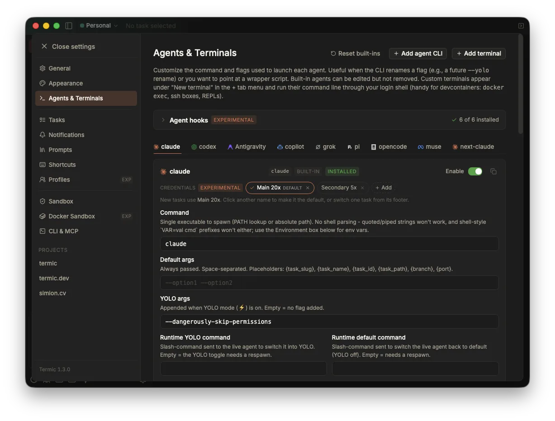The width and height of the screenshot is (555, 421).
Task: Open the termic.dev project
Action: [x=54, y=278]
